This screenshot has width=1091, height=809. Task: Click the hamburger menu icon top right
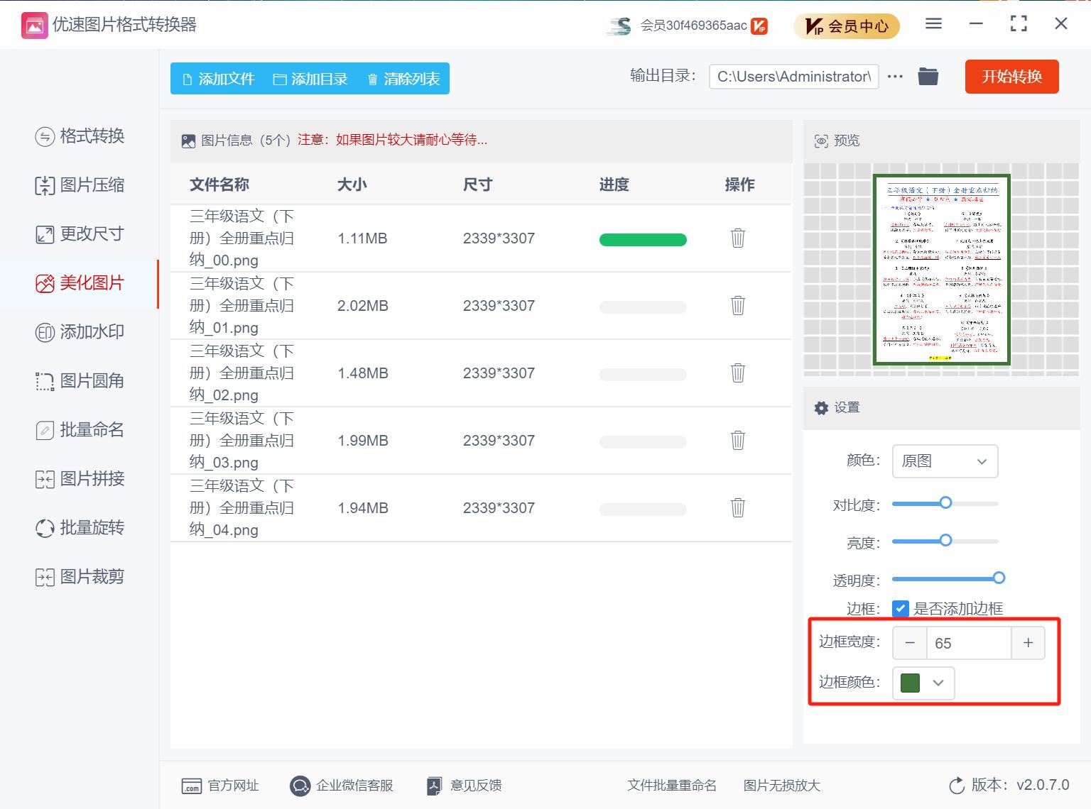pyautogui.click(x=933, y=23)
